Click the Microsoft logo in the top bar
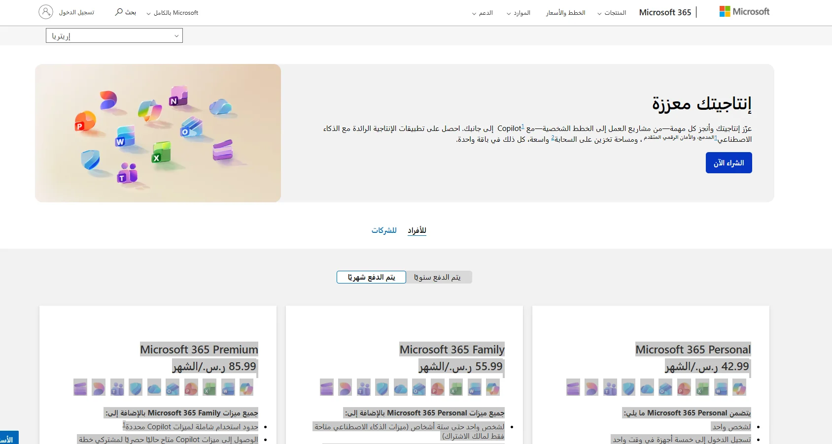The width and height of the screenshot is (832, 444). pos(744,11)
